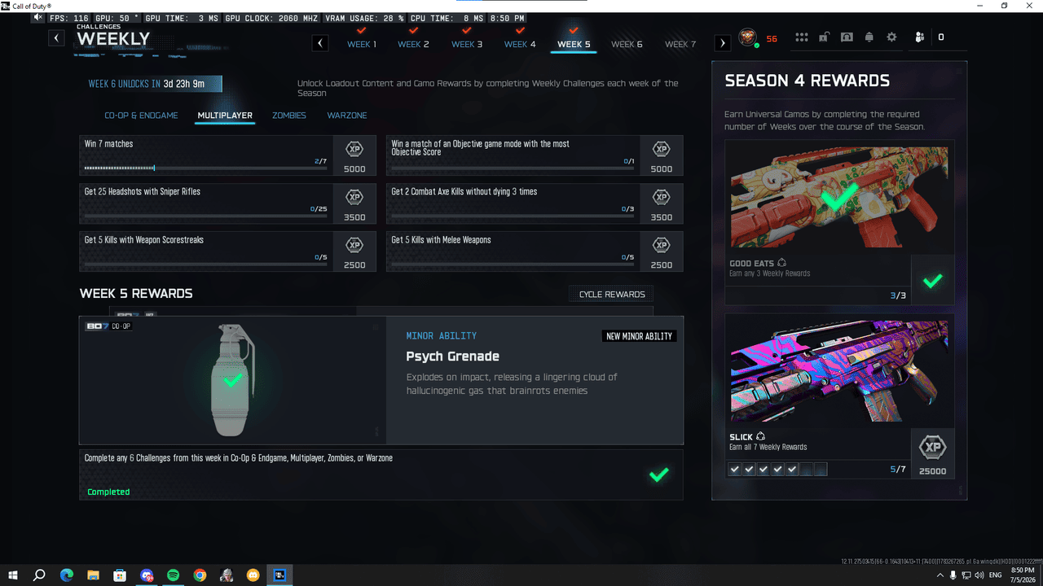Image resolution: width=1043 pixels, height=586 pixels.
Task: Open the grid menu icon in header
Action: (x=802, y=37)
